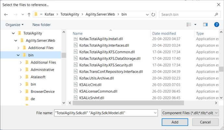The width and height of the screenshot is (224, 130).
Task: Click the Atalasoft folder icon in tree
Action: coord(27,77)
